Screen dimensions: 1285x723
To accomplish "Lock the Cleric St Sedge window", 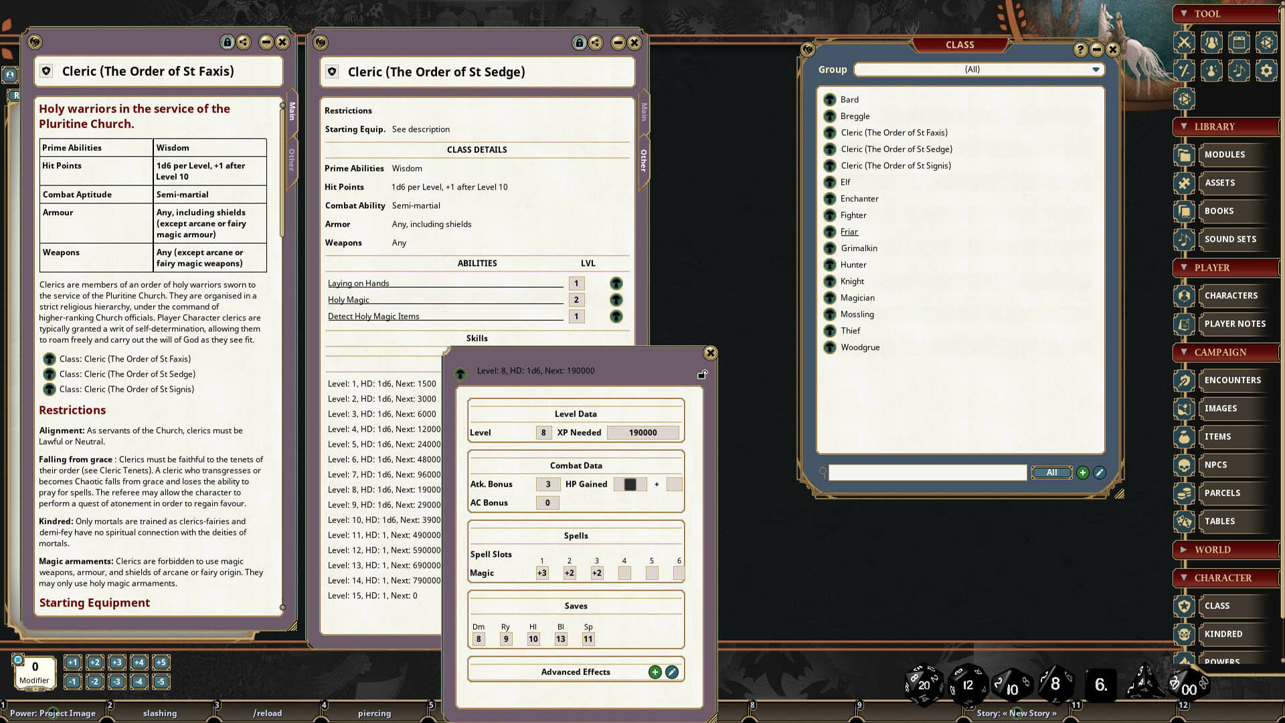I will point(579,42).
